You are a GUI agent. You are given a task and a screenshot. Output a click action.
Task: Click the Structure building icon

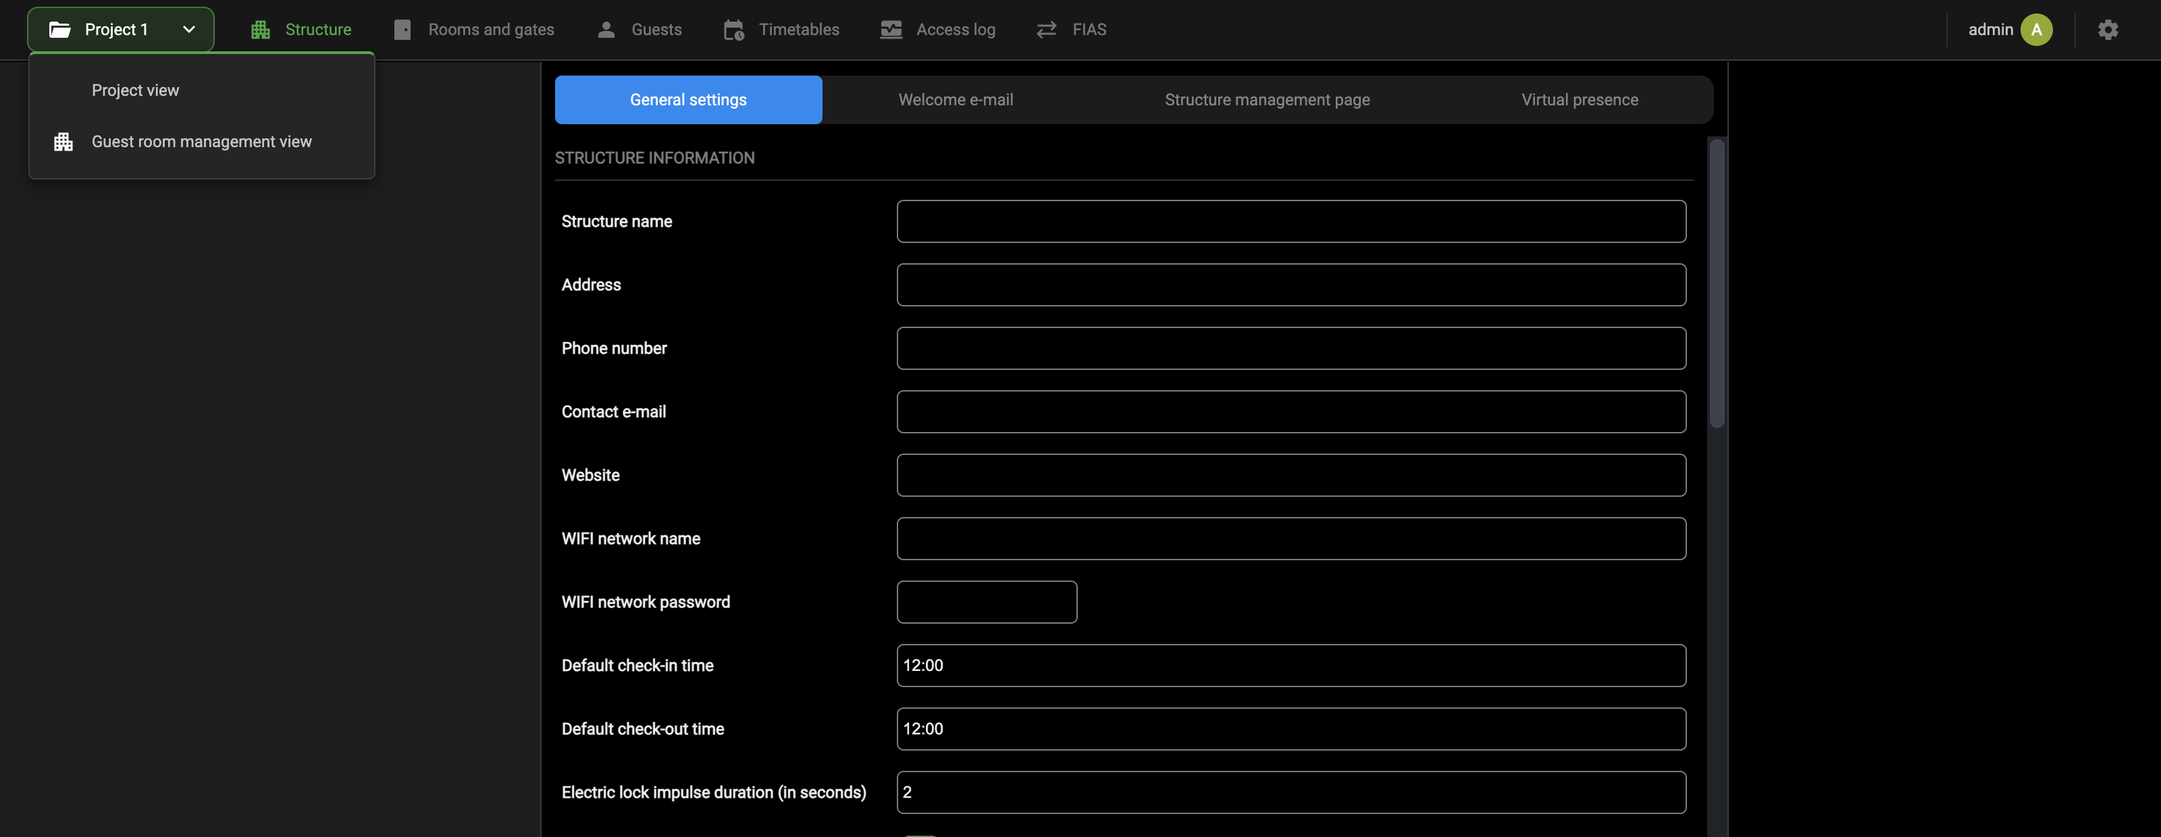[x=260, y=29]
